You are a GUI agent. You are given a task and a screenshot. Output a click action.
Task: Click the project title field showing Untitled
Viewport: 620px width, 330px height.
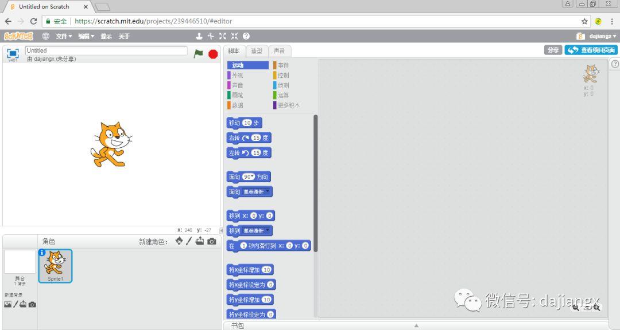(106, 50)
